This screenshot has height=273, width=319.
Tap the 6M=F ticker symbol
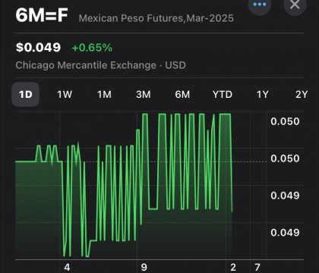pyautogui.click(x=42, y=15)
